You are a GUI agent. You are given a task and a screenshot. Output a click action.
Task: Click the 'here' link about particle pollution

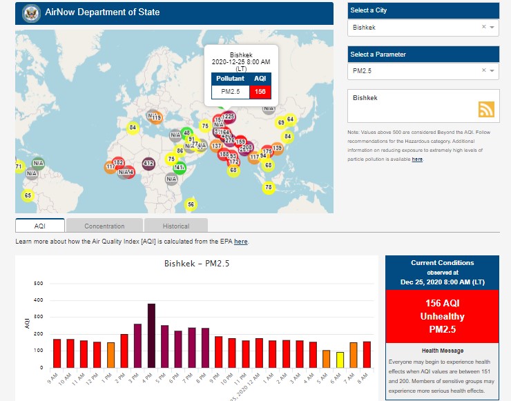point(417,159)
